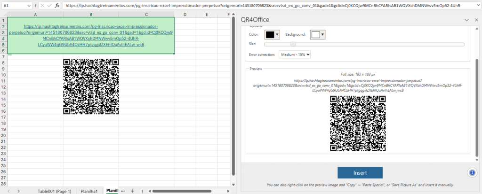Expand the formula bar with the chevron
This screenshot has width=482, height=194.
pyautogui.click(x=477, y=6)
